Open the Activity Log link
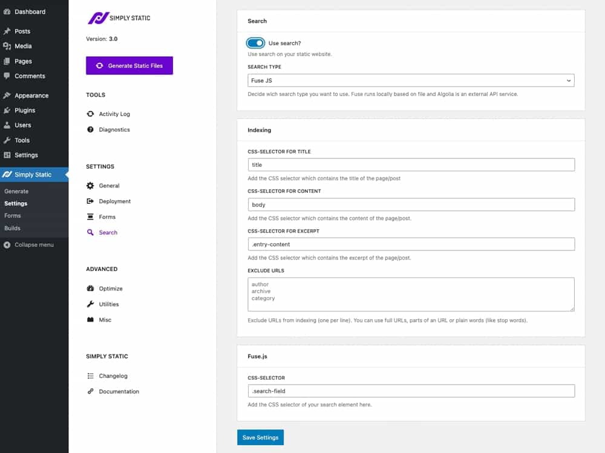Image resolution: width=605 pixels, height=453 pixels. click(x=114, y=114)
